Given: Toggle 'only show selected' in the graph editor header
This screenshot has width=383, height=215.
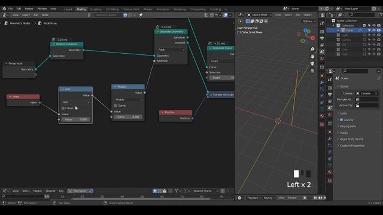Looking at the screenshot, I should pyautogui.click(x=155, y=191).
